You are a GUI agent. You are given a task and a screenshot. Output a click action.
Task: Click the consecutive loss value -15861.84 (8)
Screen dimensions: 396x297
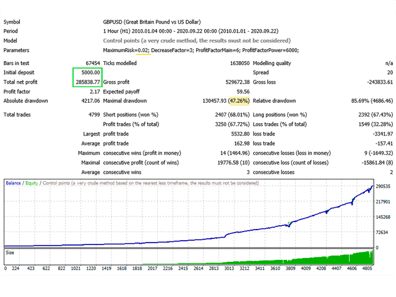click(377, 163)
